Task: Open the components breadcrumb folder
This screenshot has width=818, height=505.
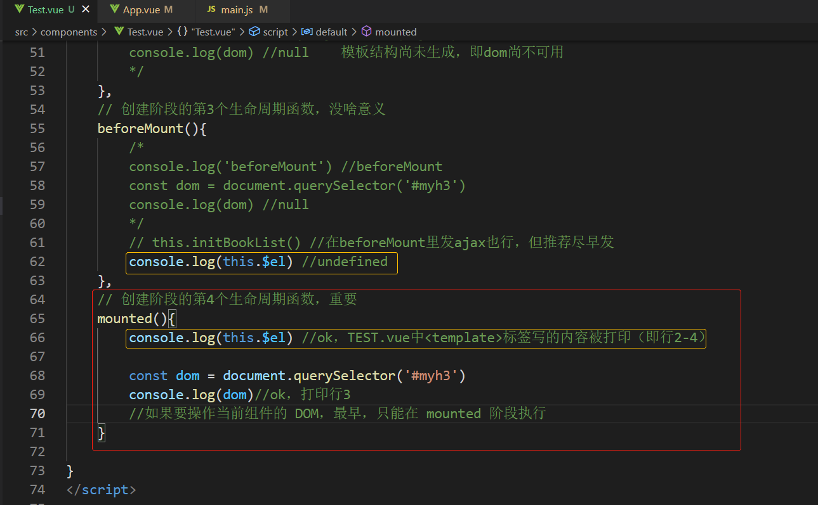Action: [69, 32]
